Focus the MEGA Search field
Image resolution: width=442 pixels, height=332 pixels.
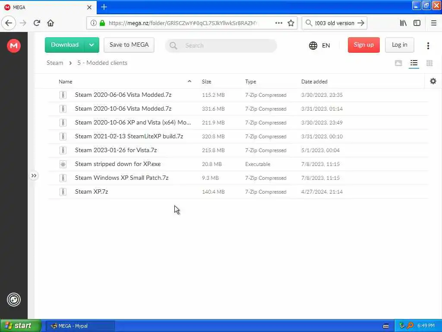tap(221, 45)
